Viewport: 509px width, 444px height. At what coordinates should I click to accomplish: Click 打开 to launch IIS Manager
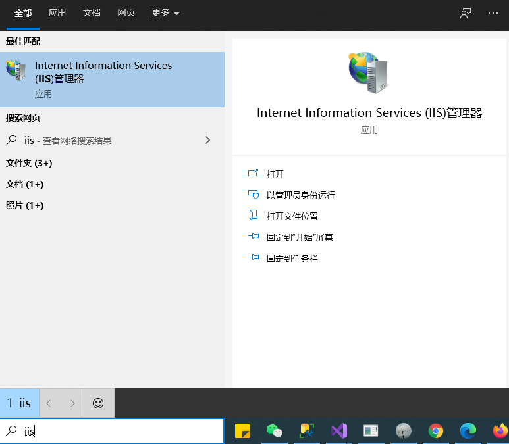[275, 174]
